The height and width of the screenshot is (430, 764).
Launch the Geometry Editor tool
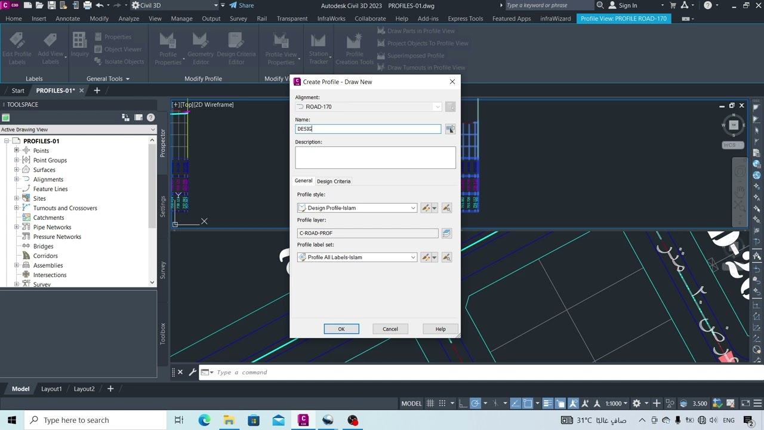tap(201, 48)
